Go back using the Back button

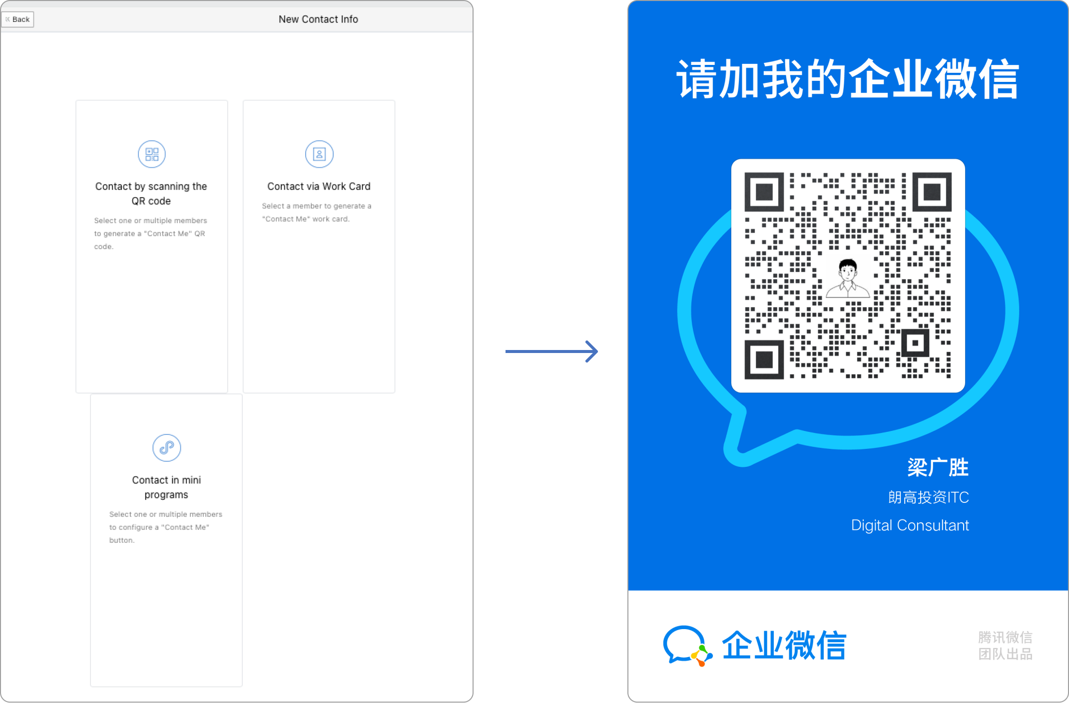point(17,19)
